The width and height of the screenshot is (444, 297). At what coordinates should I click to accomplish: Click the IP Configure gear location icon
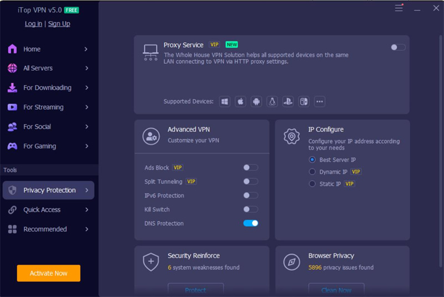pyautogui.click(x=292, y=136)
